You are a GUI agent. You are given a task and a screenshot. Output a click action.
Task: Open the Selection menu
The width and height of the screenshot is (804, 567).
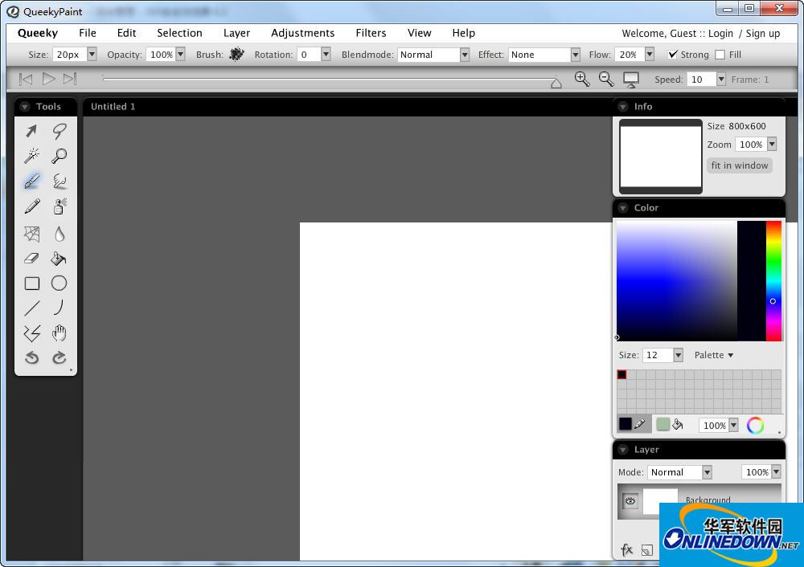[x=179, y=33]
